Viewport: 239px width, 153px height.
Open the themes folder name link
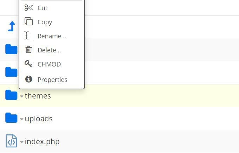coord(38,96)
